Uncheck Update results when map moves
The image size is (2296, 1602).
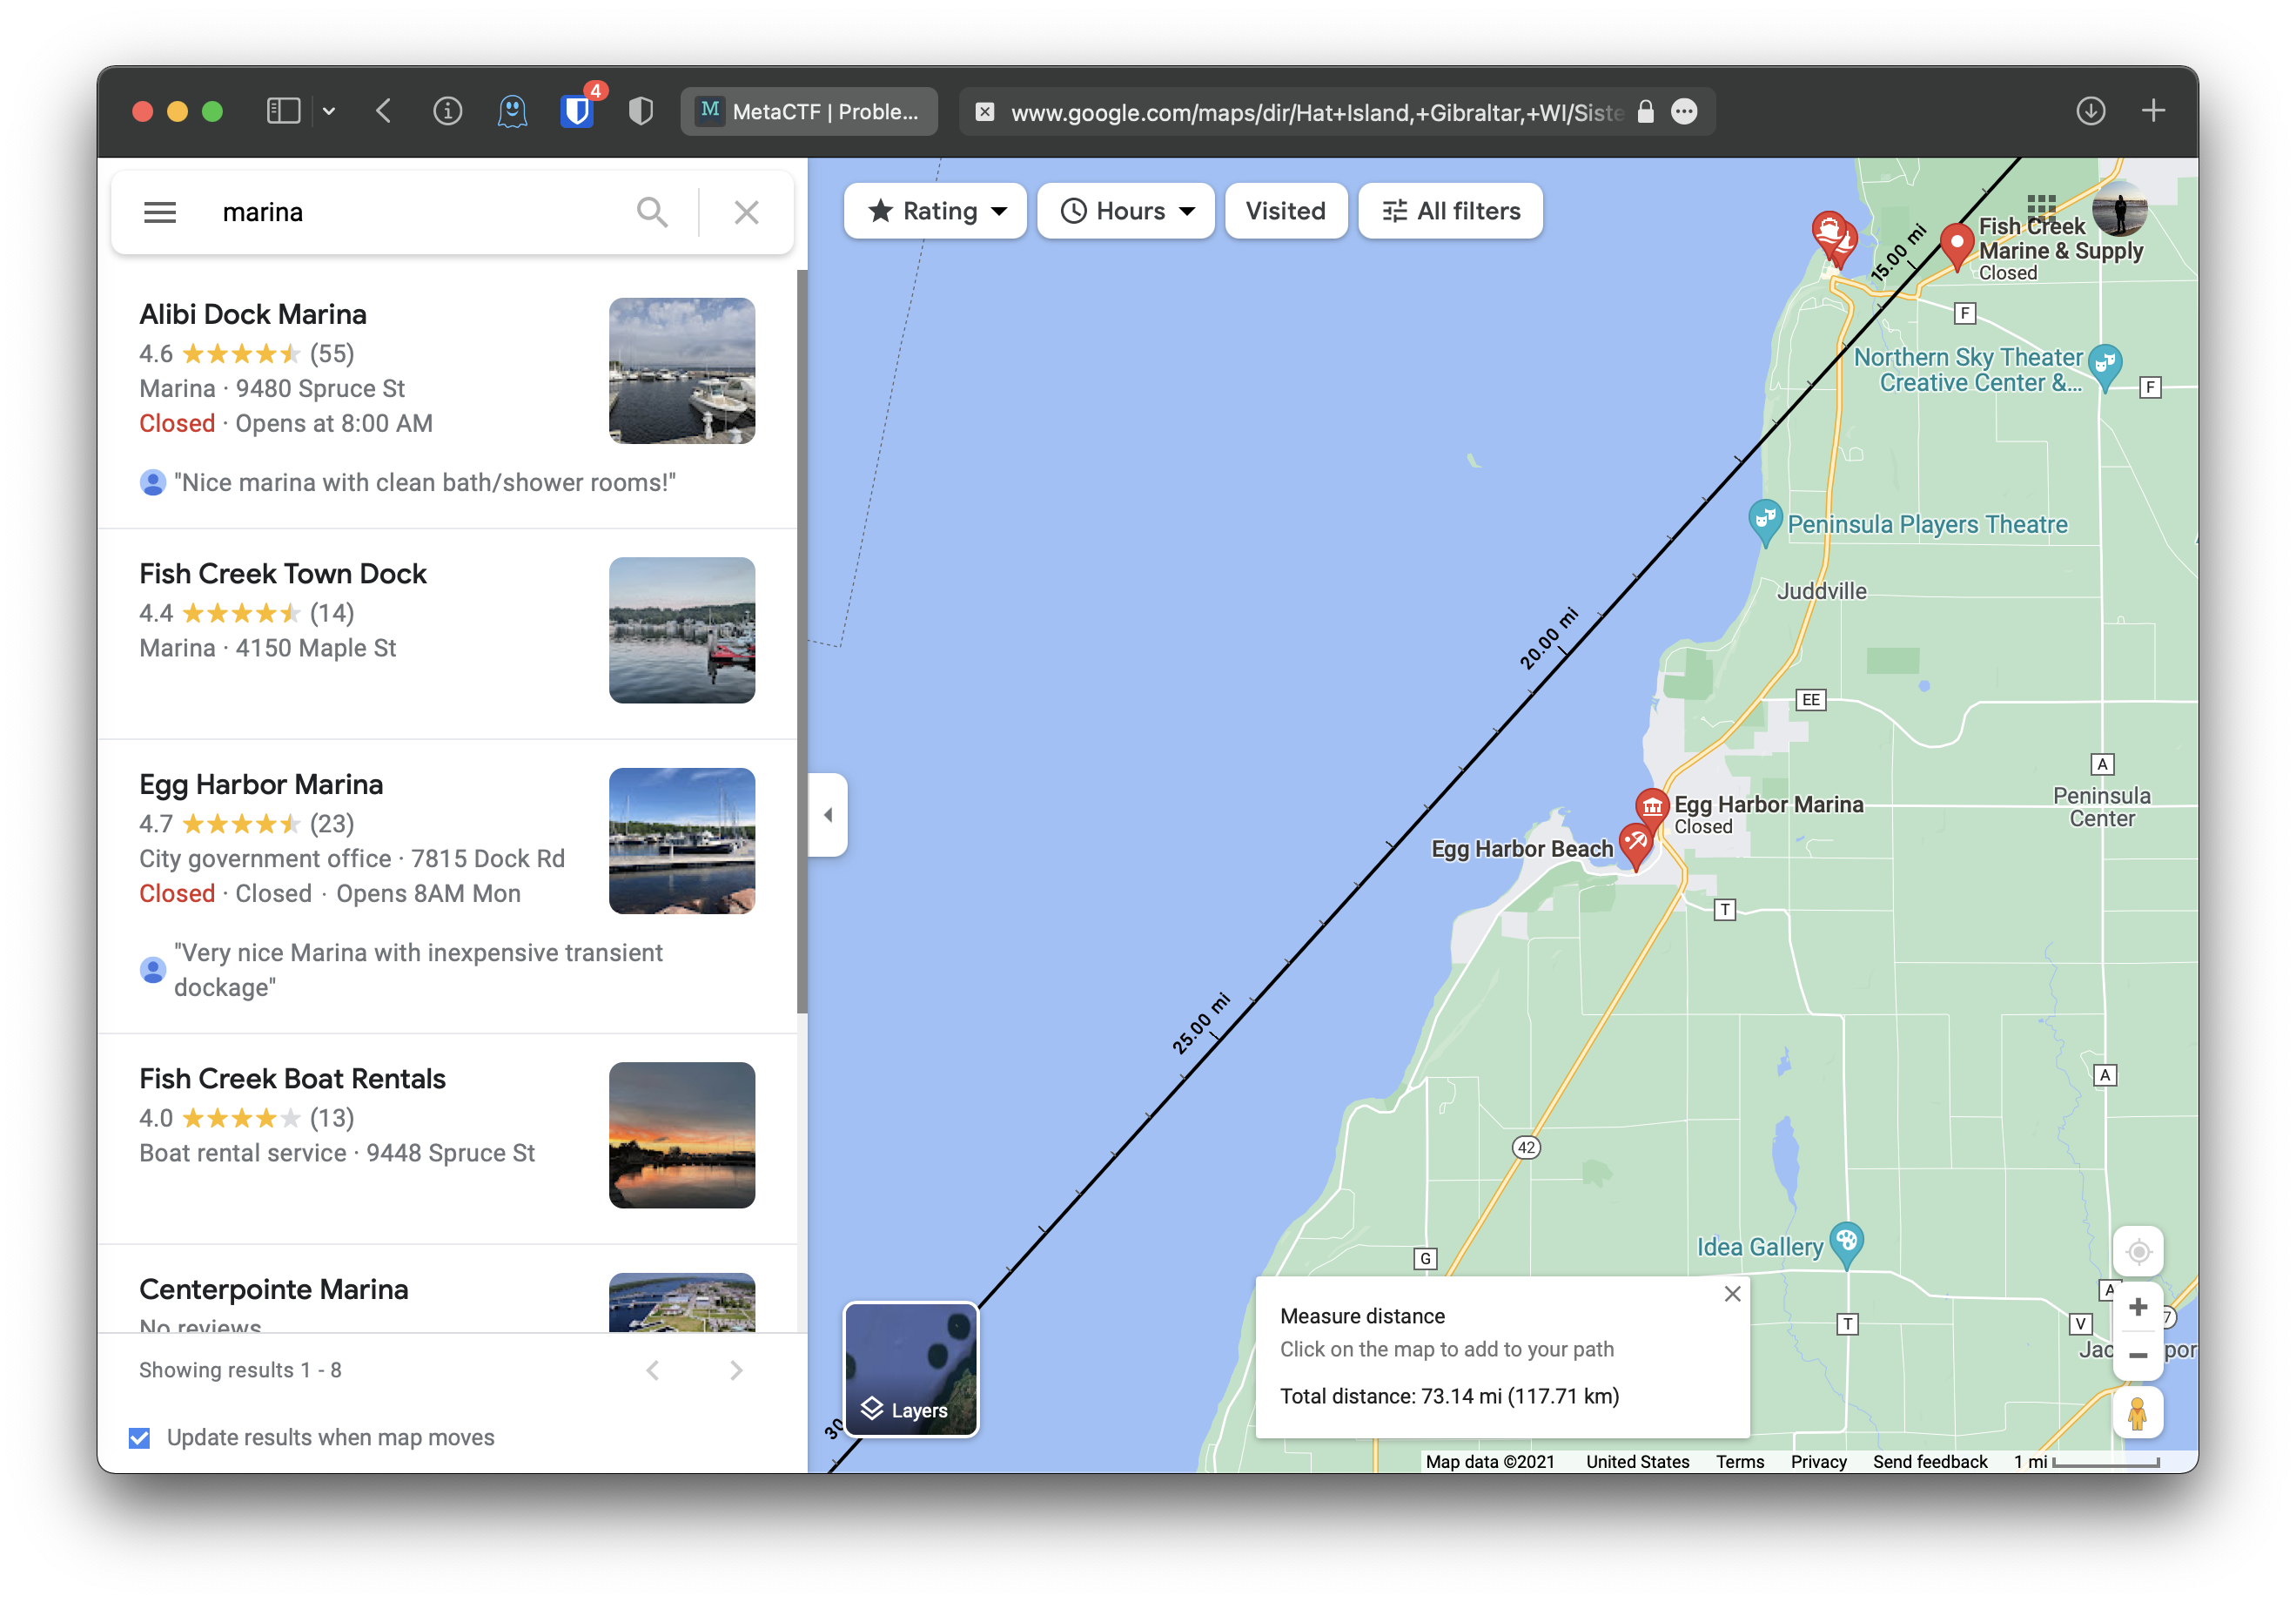tap(140, 1437)
